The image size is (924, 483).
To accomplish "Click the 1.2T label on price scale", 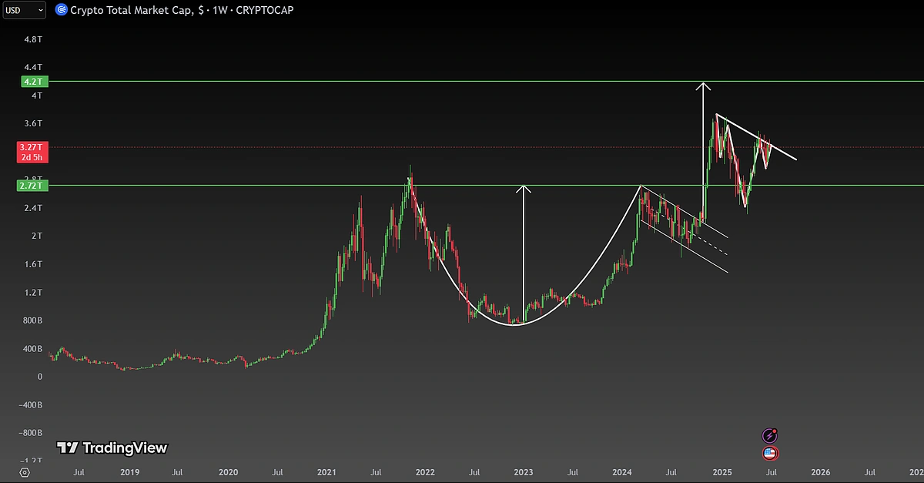I will pos(32,293).
